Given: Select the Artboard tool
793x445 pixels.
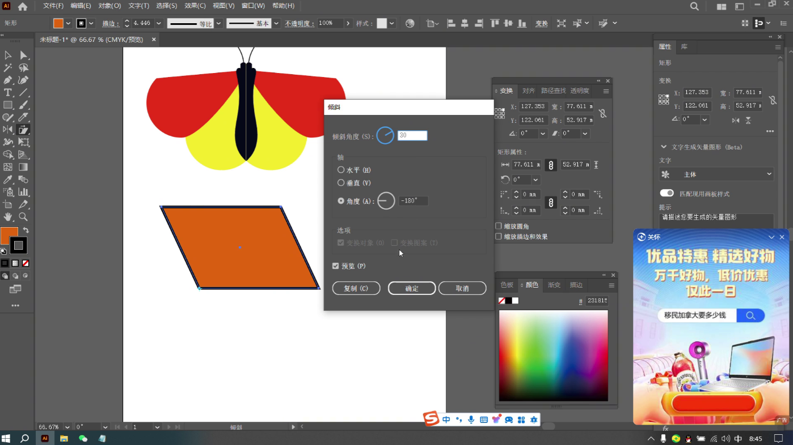Looking at the screenshot, I should click(8, 204).
